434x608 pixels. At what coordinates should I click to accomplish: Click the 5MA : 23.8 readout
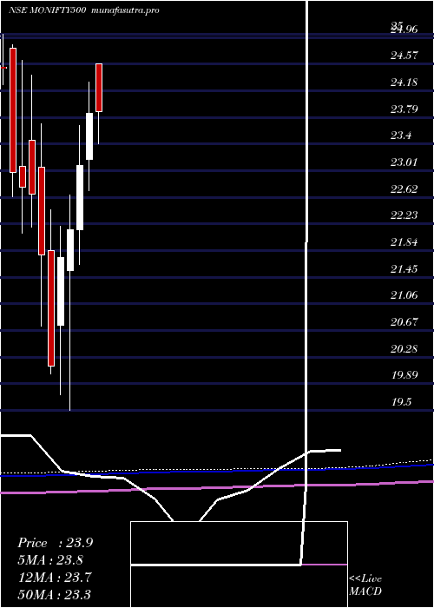[x=50, y=560]
